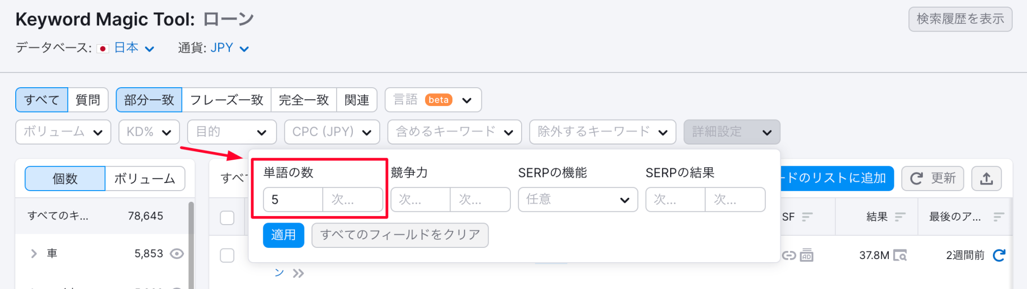Open 含めるキーワード dropdown
Image resolution: width=1027 pixels, height=289 pixels.
pyautogui.click(x=455, y=132)
